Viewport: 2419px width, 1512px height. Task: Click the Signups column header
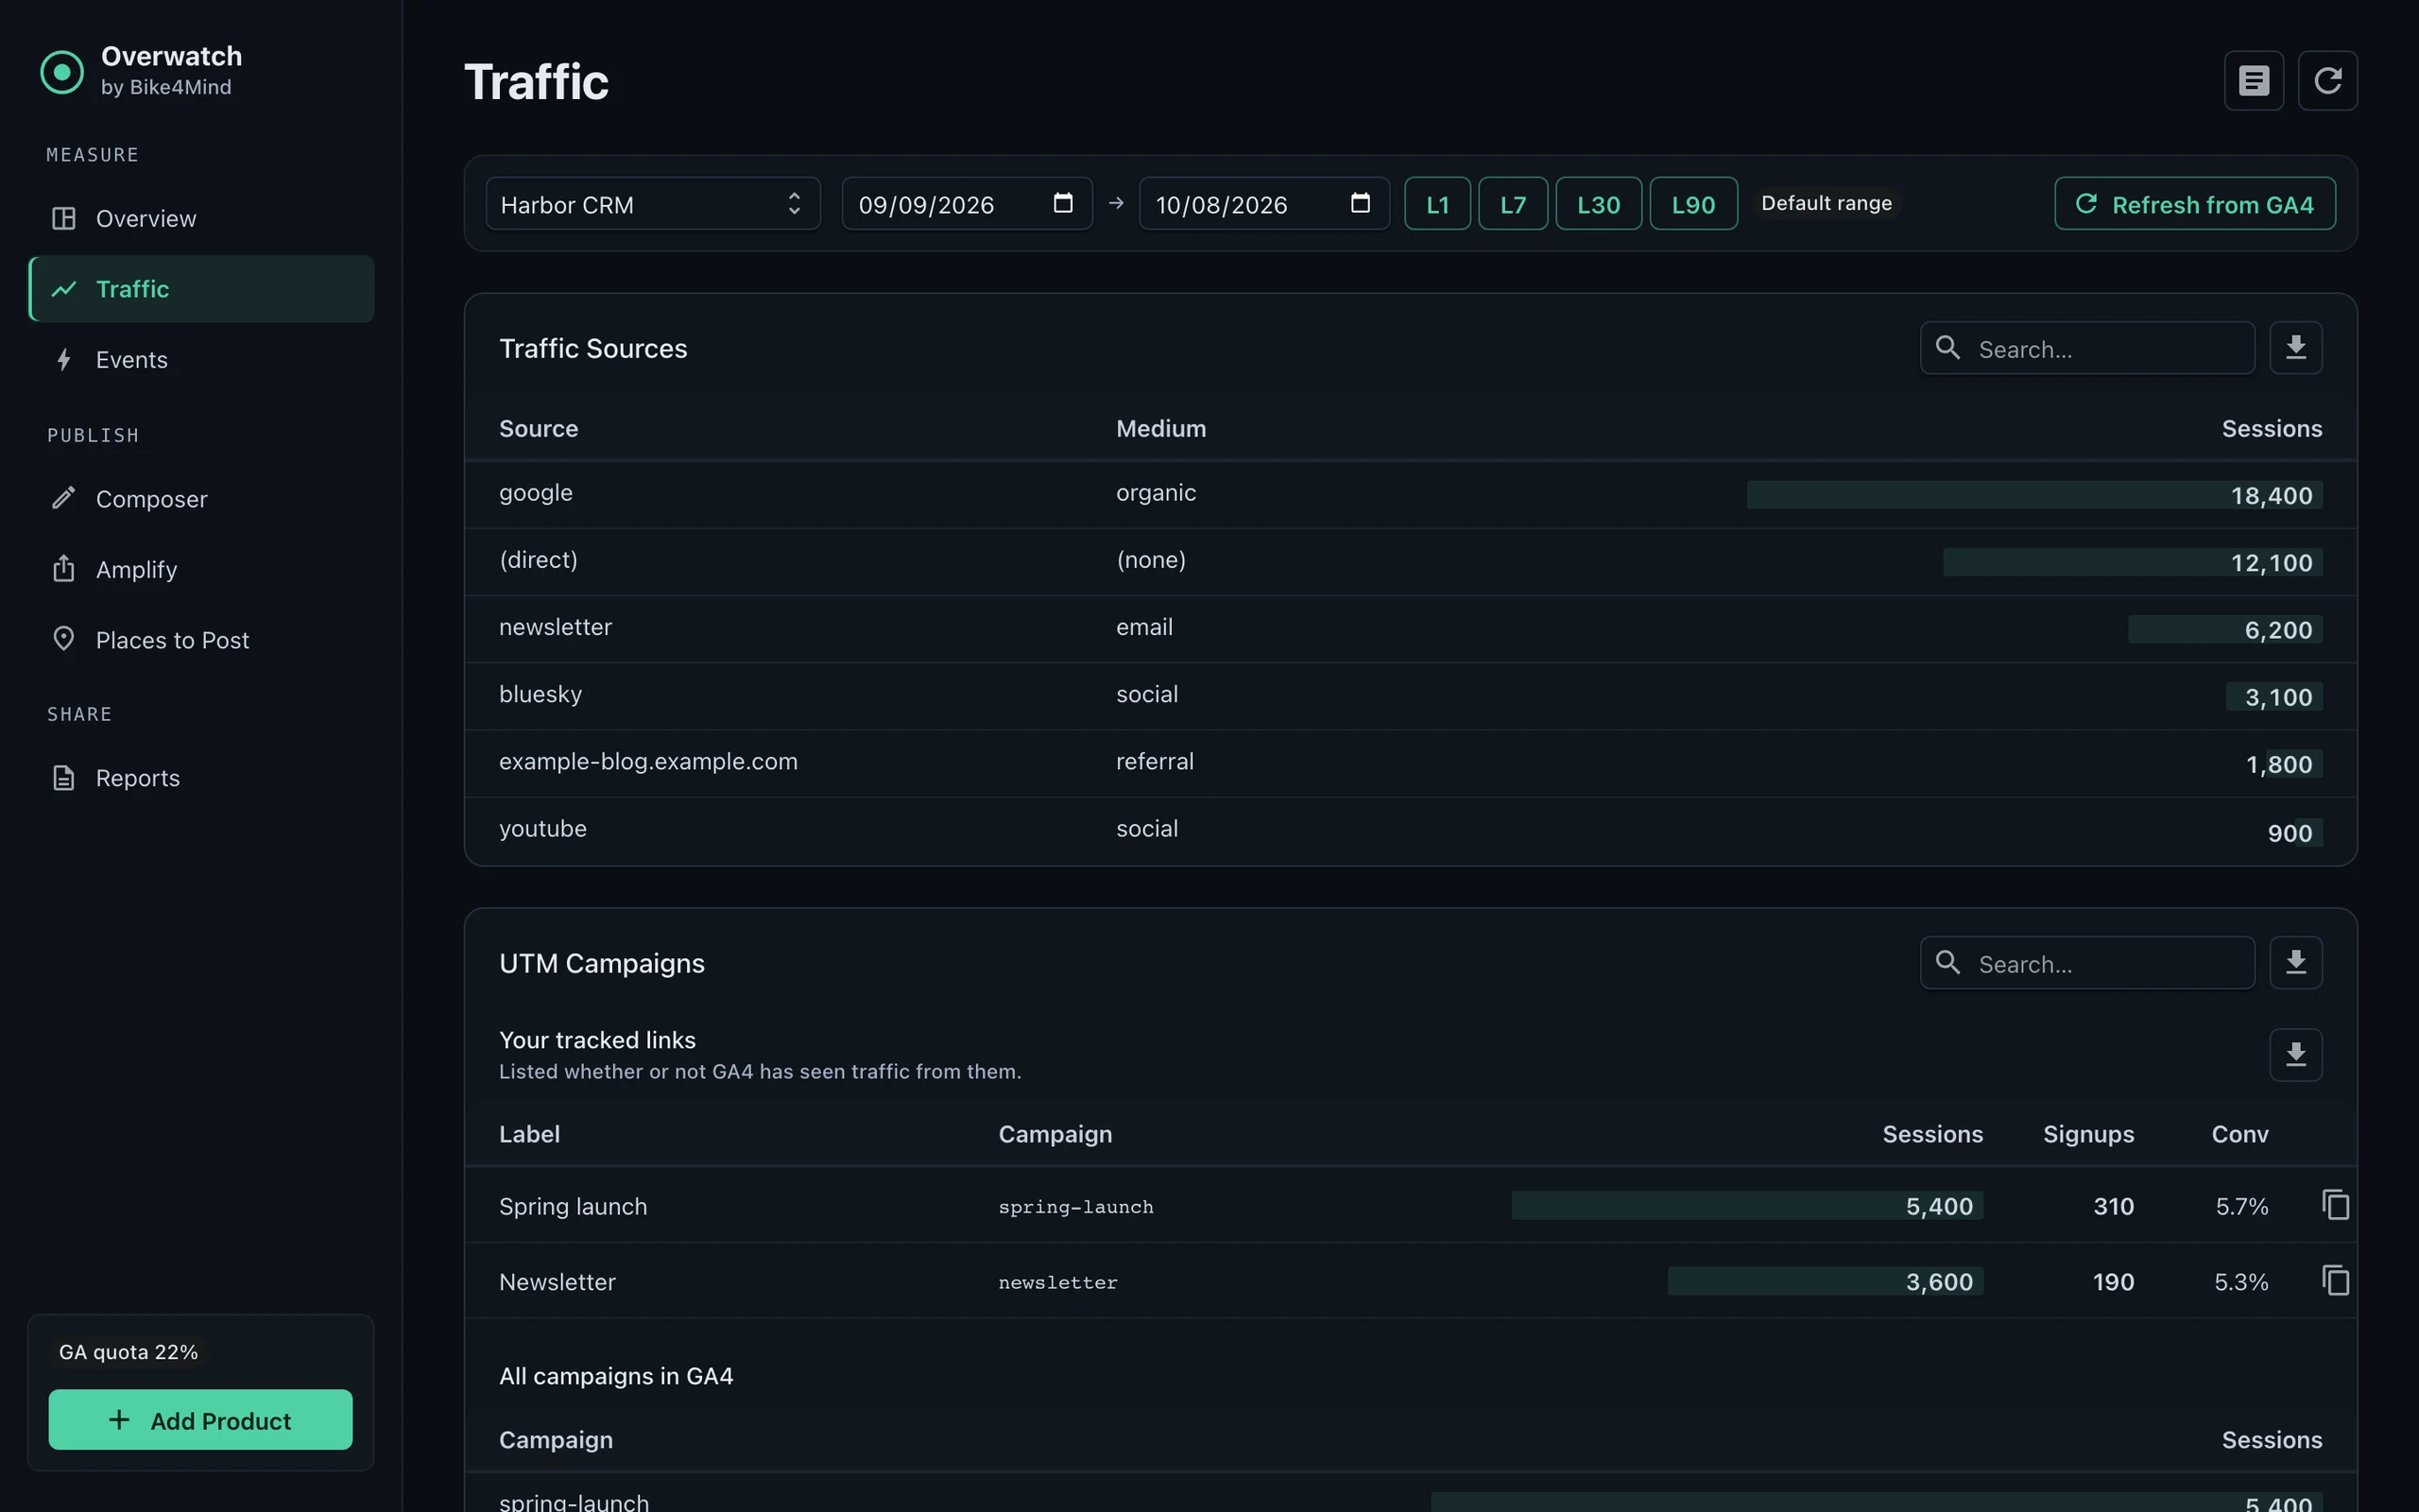(x=2088, y=1134)
